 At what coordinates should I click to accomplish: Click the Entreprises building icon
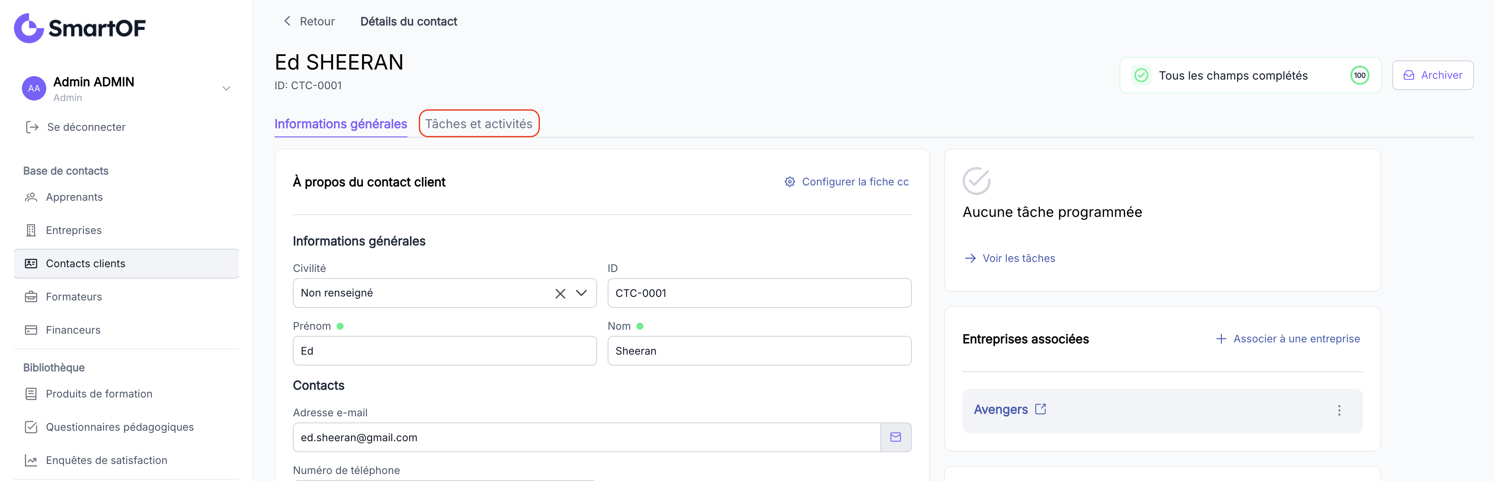[x=31, y=230]
